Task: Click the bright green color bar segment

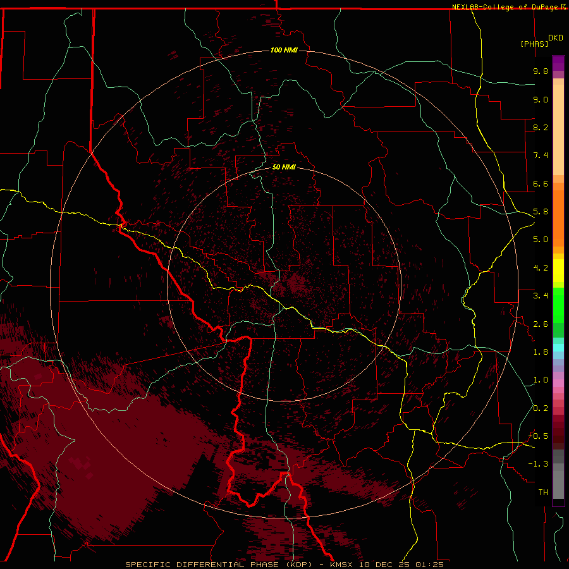Action: point(558,306)
